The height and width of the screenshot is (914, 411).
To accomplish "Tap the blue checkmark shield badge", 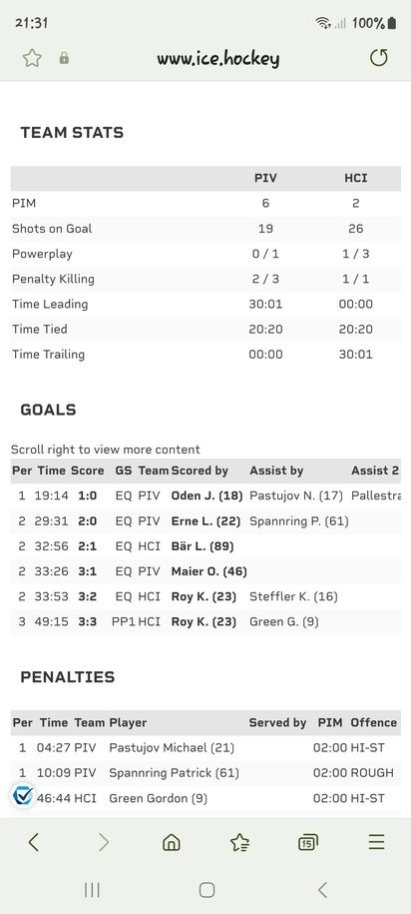I will (x=22, y=795).
